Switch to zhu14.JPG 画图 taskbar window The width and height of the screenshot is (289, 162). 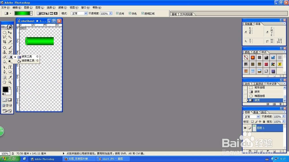(x=113, y=159)
